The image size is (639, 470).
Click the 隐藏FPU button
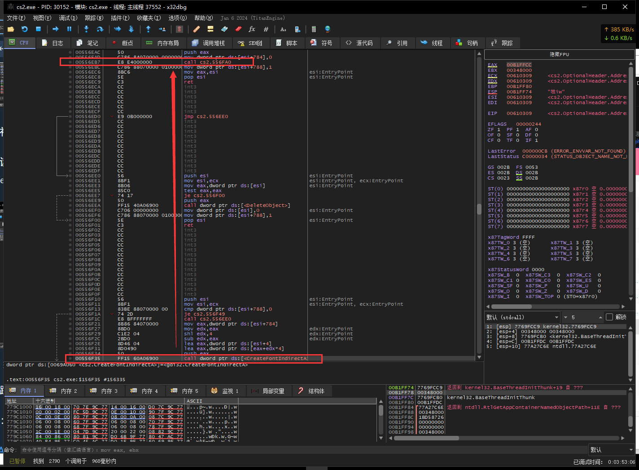click(x=560, y=54)
